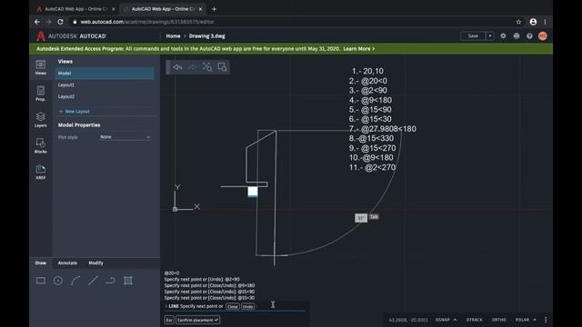This screenshot has height=327, width=582.
Task: Select the Hatch draw tool
Action: pos(128,281)
